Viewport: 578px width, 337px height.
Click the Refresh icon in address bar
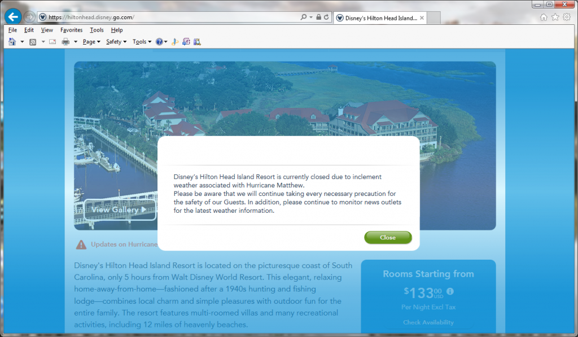[326, 17]
